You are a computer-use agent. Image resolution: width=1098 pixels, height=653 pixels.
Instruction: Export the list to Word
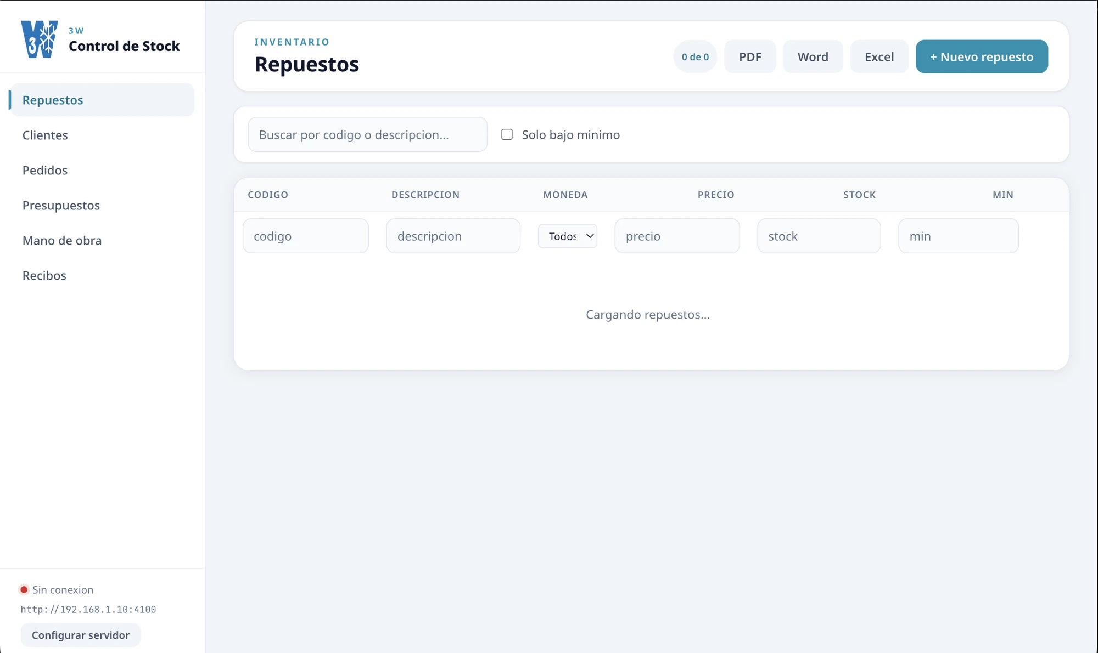[x=813, y=56]
